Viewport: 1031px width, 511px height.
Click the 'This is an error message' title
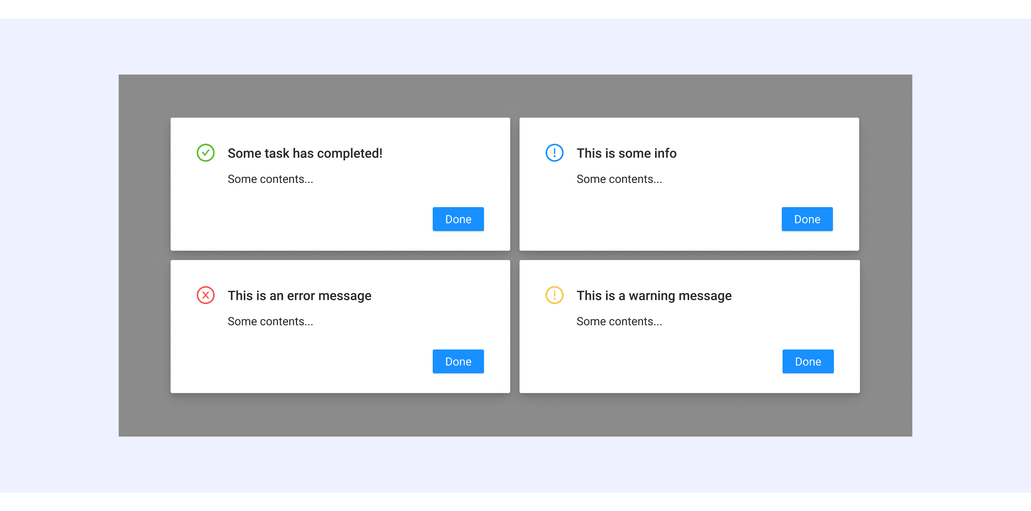[299, 295]
